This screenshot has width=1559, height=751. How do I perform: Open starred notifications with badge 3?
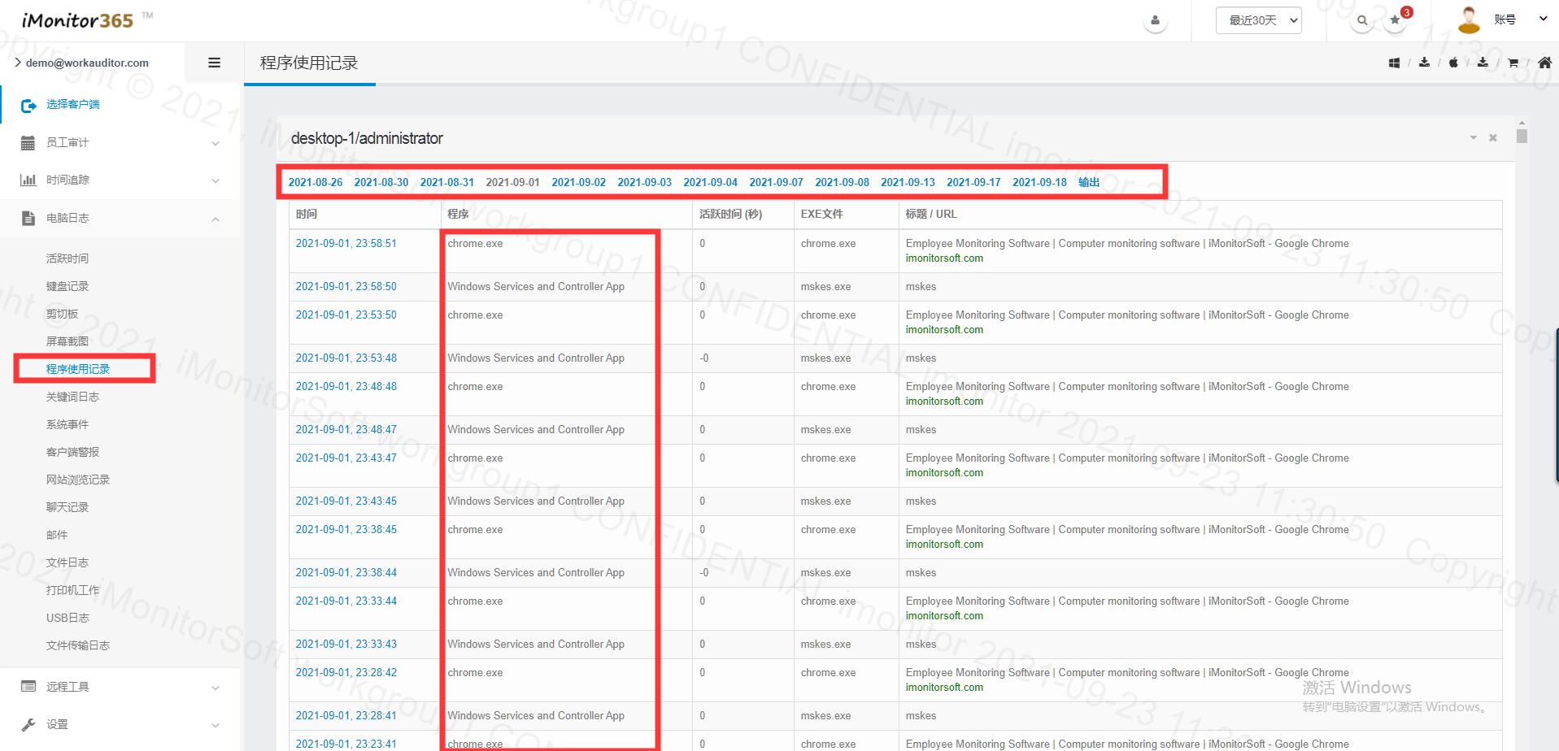tap(1396, 21)
